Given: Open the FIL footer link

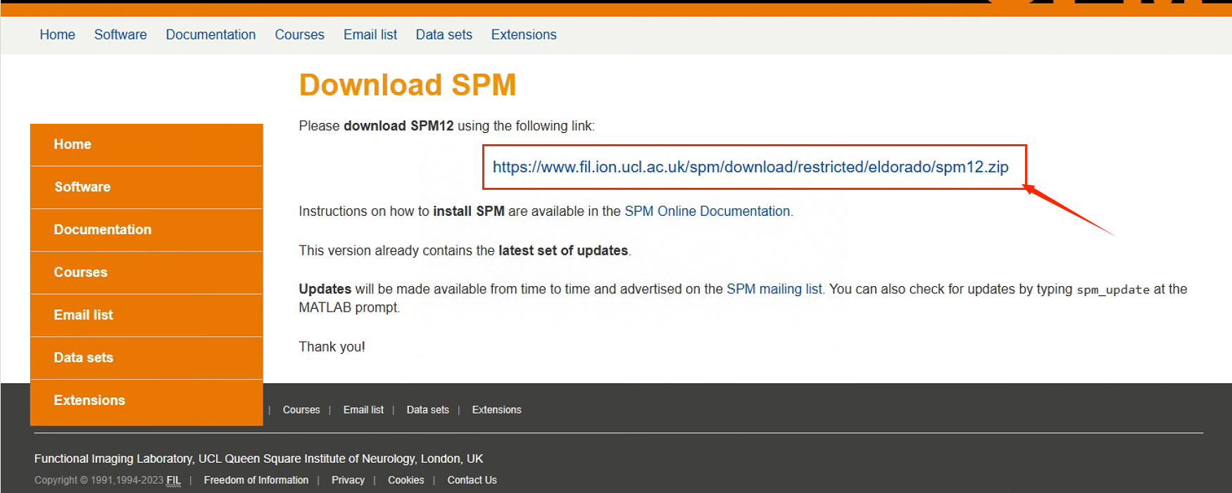Looking at the screenshot, I should point(173,480).
